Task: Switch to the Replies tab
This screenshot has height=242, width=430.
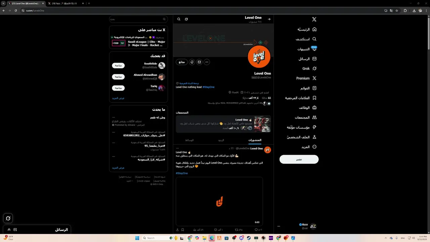Action: [x=221, y=140]
